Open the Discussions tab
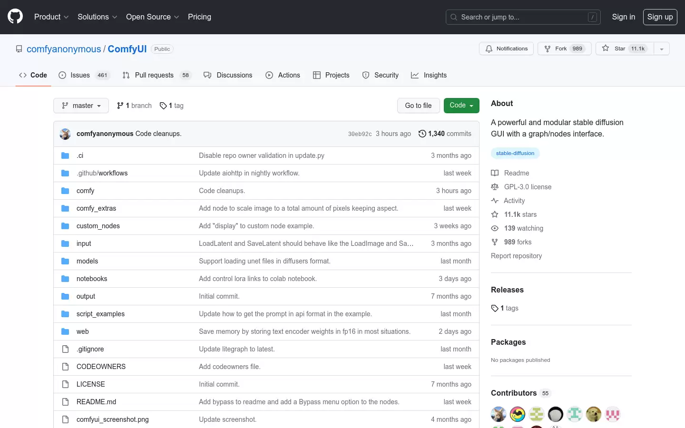Viewport: 685px width, 428px height. coord(228,75)
